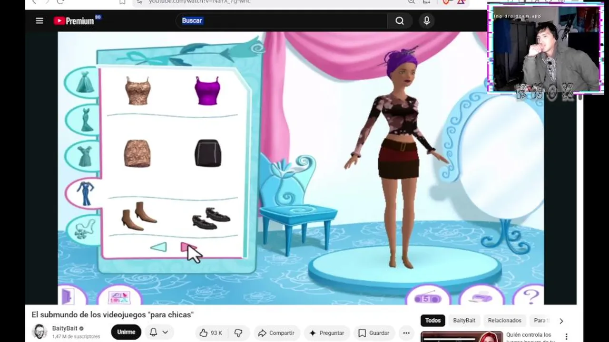Go to previous wardrobe page with teal arrow
The width and height of the screenshot is (609, 342).
pyautogui.click(x=158, y=247)
